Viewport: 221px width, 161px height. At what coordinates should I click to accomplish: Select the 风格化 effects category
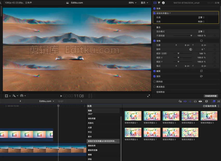(x=91, y=123)
